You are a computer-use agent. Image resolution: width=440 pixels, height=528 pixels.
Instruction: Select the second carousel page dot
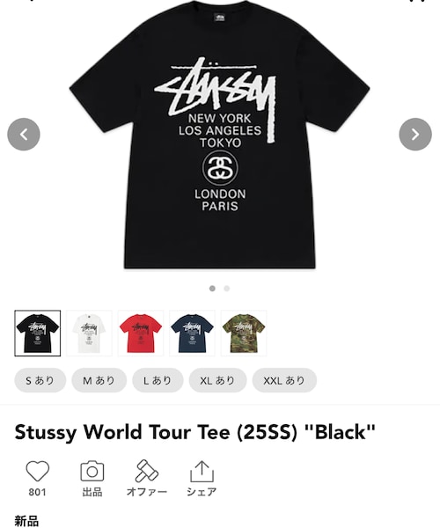(227, 289)
